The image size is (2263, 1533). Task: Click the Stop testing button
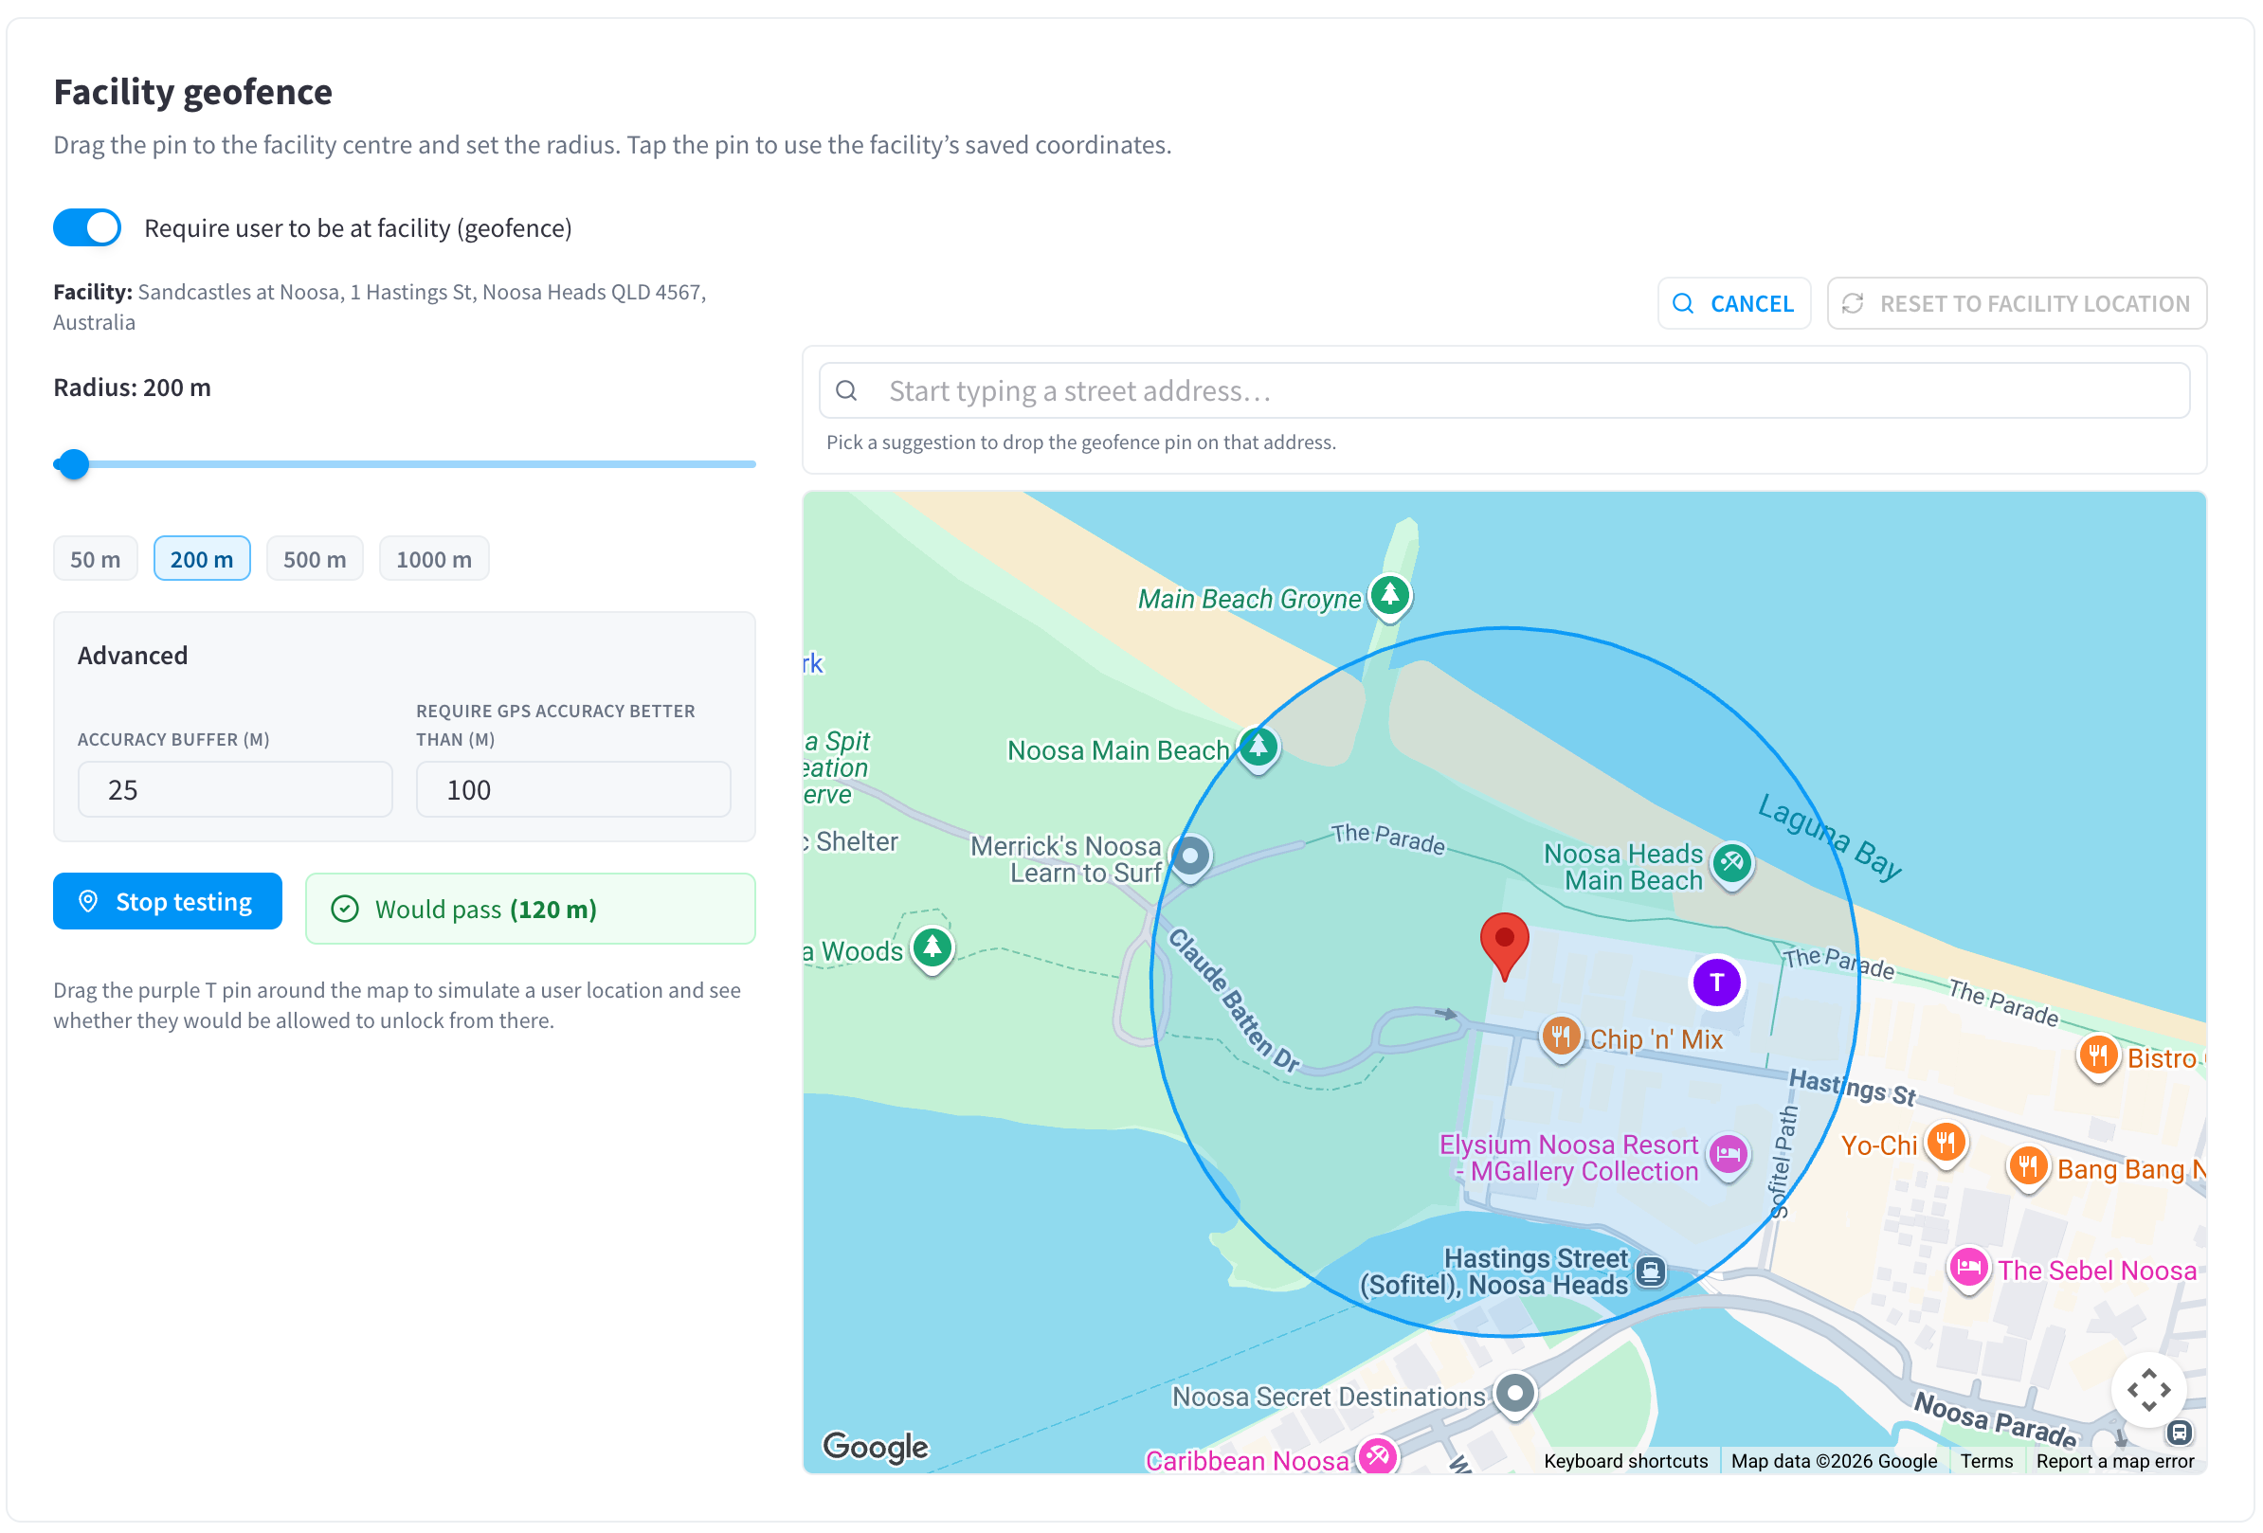tap(168, 901)
